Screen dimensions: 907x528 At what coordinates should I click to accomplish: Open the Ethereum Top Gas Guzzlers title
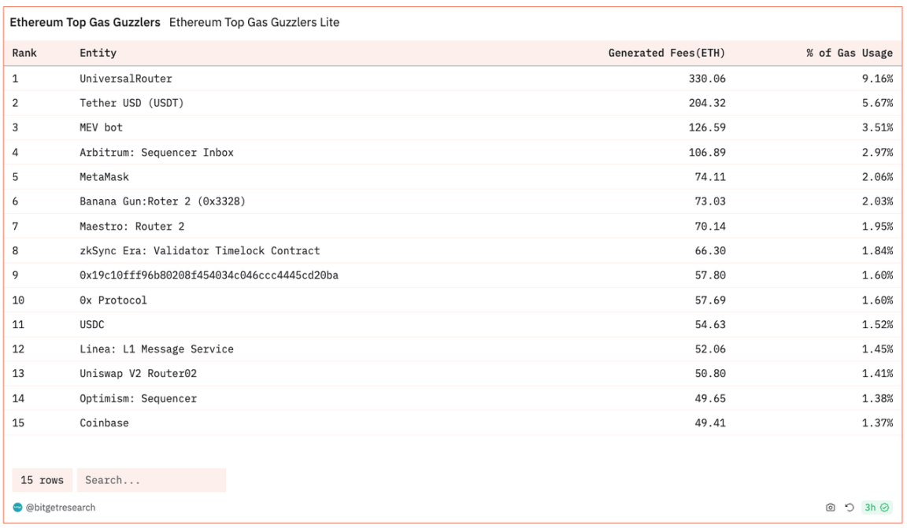click(x=85, y=23)
